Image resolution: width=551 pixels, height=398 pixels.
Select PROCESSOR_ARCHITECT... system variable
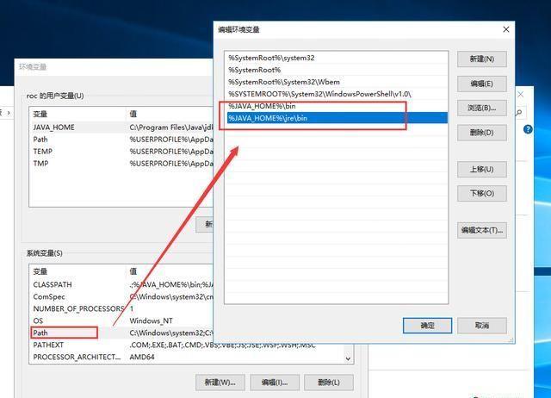(x=186, y=357)
